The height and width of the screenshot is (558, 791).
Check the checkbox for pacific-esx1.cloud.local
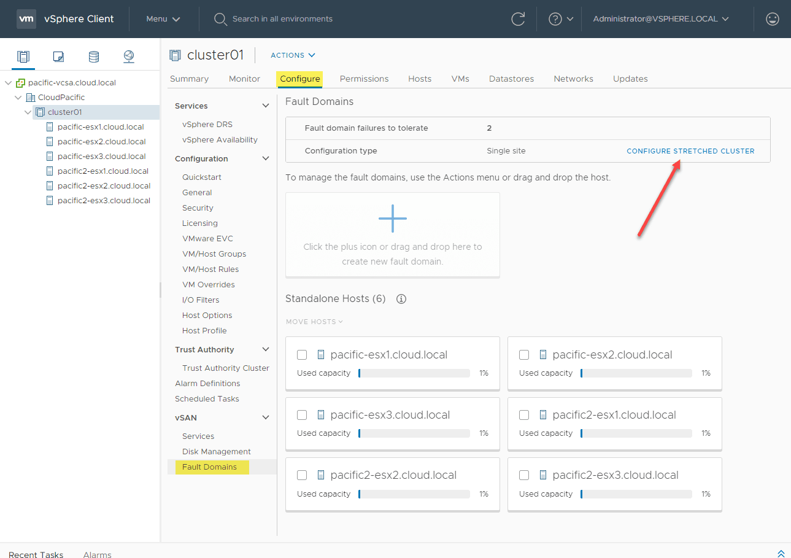coord(301,355)
